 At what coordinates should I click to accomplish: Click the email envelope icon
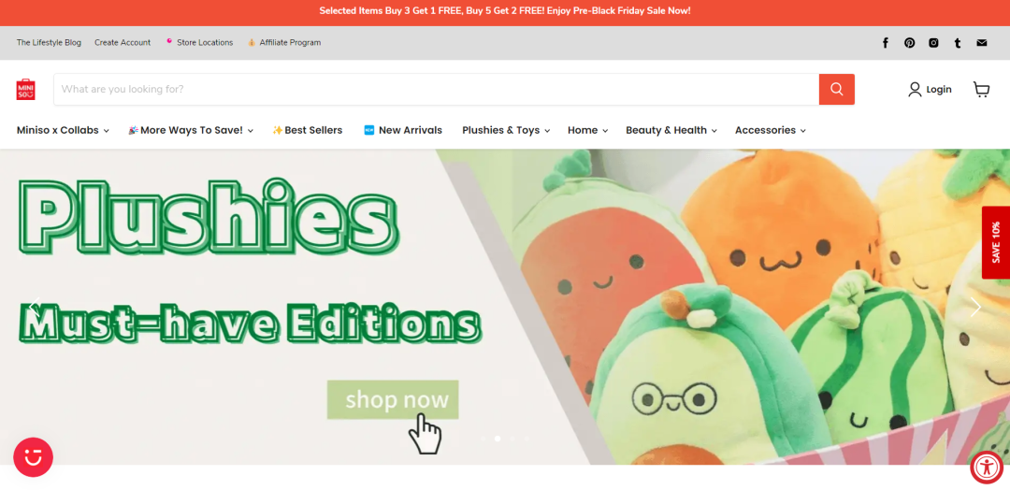pos(982,42)
